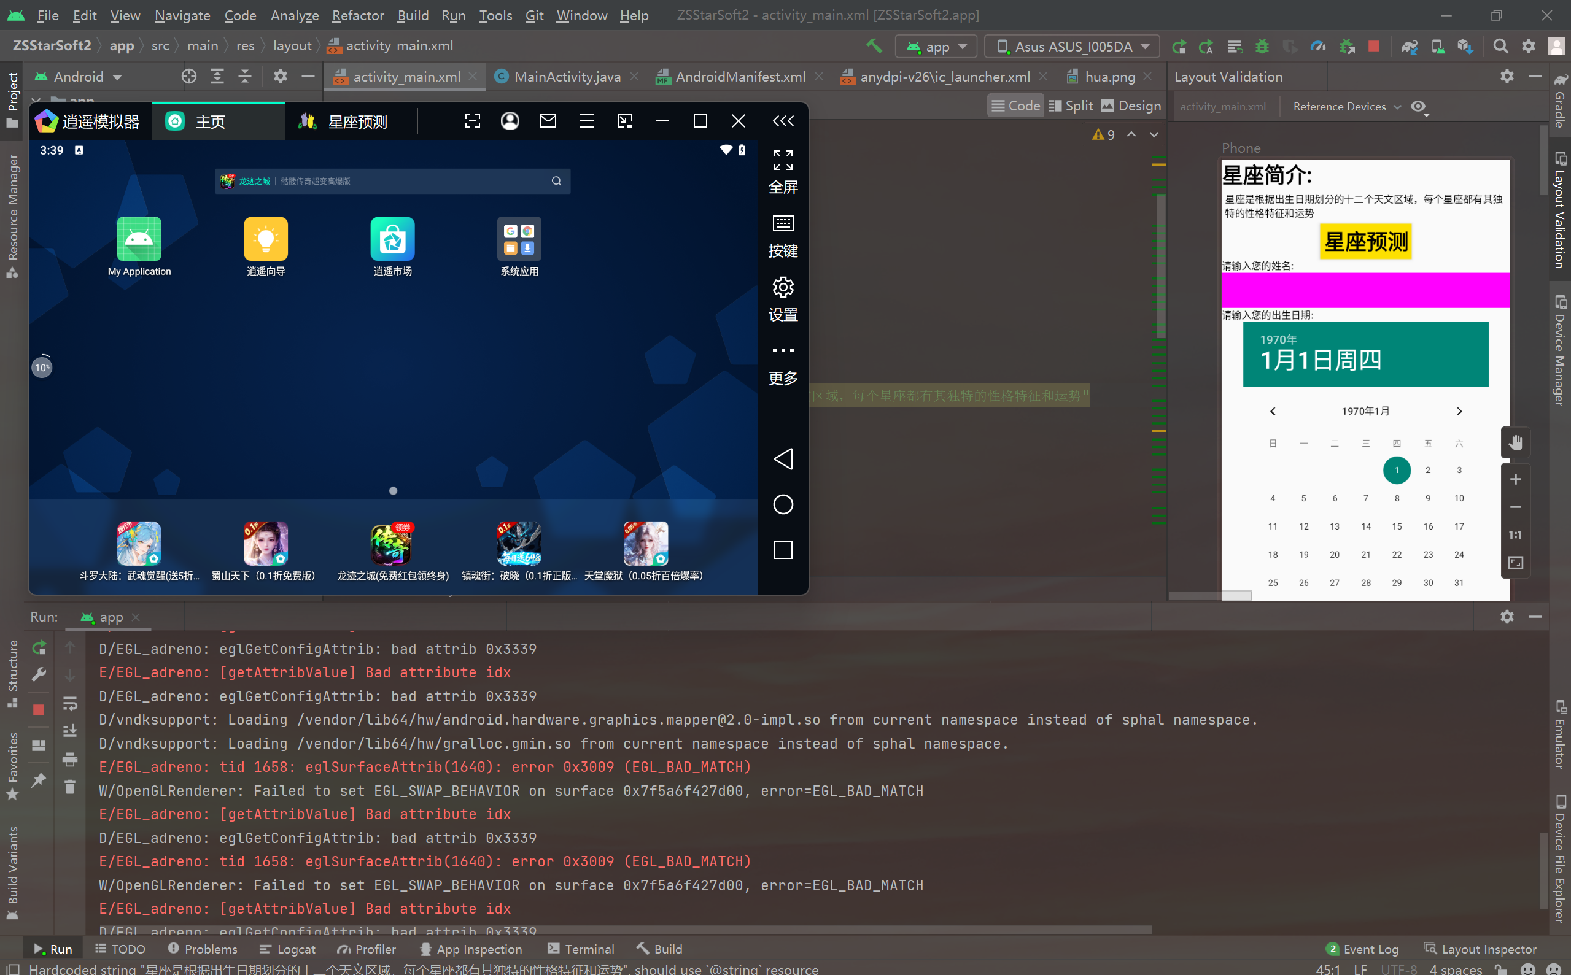This screenshot has width=1571, height=975.
Task: Toggle soft-wrap in the Run console
Action: [x=69, y=703]
